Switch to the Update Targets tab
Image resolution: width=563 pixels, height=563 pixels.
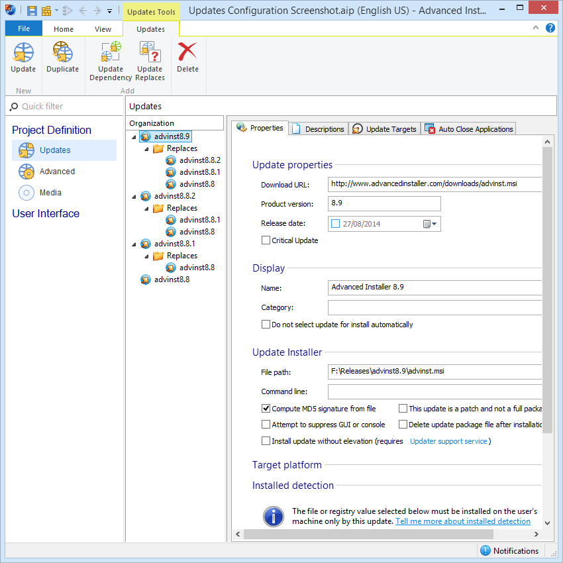[384, 129]
